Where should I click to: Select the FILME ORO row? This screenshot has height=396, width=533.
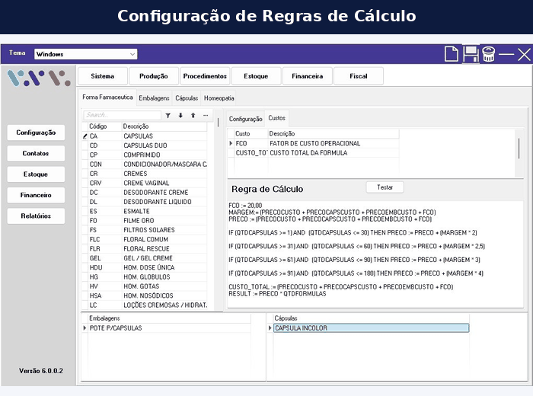145,221
